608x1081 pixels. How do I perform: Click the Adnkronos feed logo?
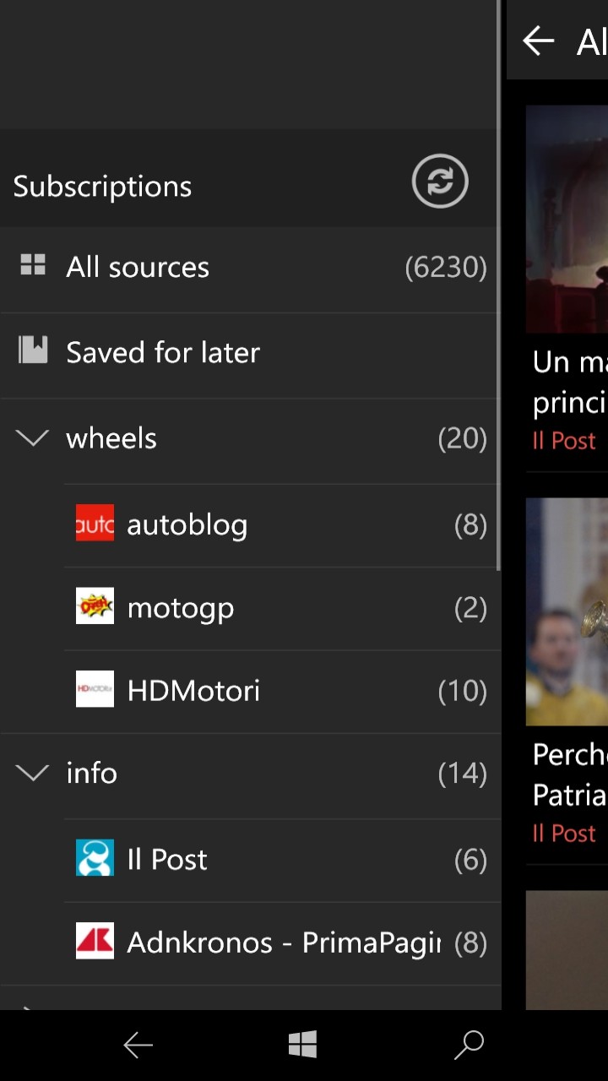(95, 941)
